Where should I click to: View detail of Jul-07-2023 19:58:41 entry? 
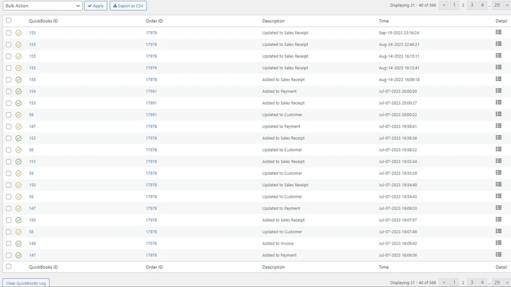[498, 126]
